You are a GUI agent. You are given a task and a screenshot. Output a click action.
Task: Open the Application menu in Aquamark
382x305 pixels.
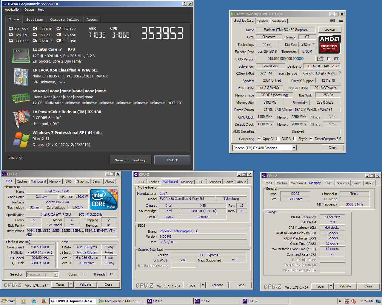click(x=13, y=10)
